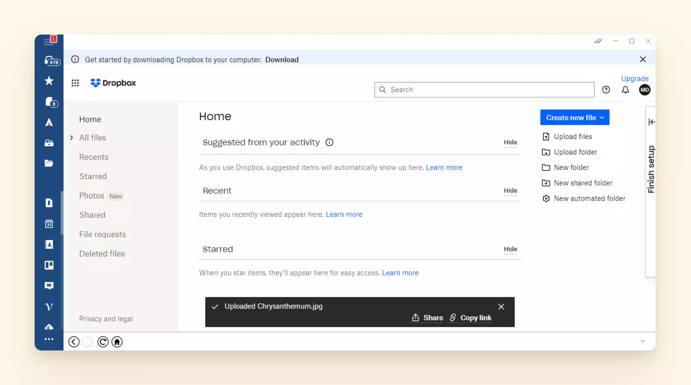The height and width of the screenshot is (385, 691).
Task: Open the Dropbox app grid launcher
Action: coord(75,83)
